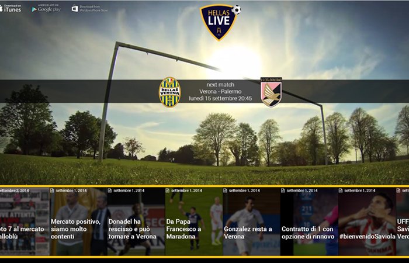Image resolution: width=409 pixels, height=263 pixels.
Task: Open the Google Play Android app badge
Action: tap(46, 8)
